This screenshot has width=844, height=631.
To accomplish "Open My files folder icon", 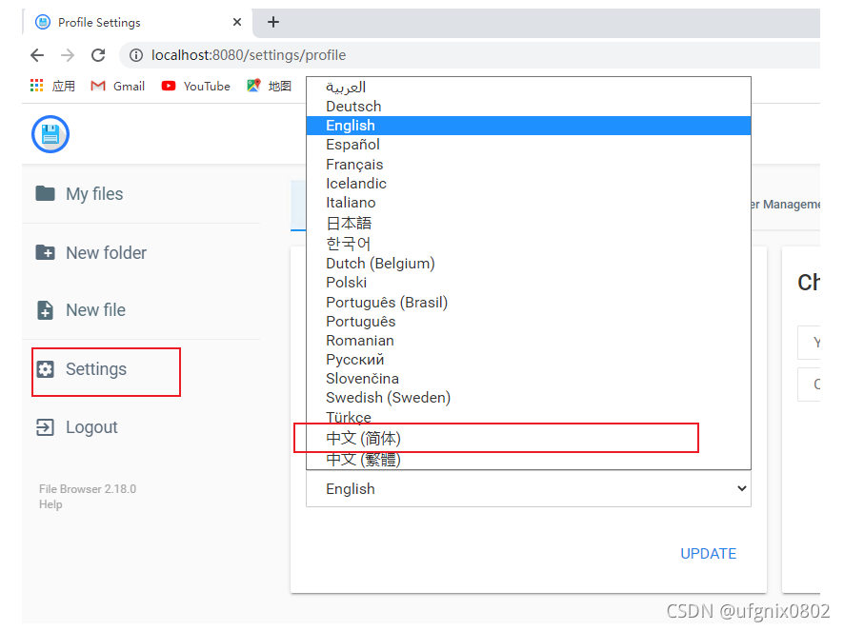I will pos(45,194).
